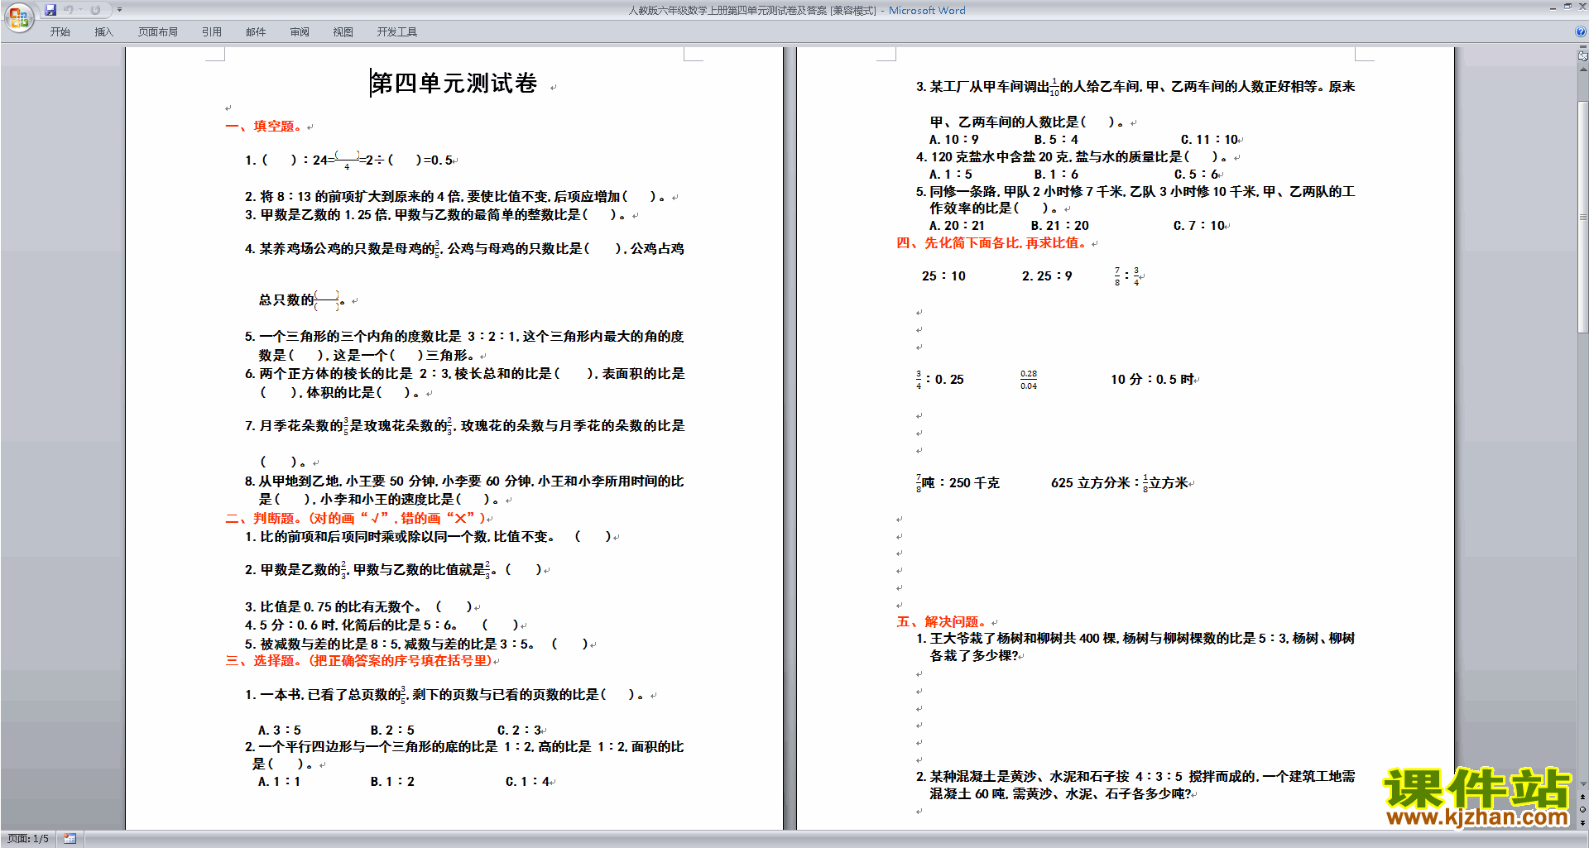Click option B. 2∶5 in question 1
Image resolution: width=1589 pixels, height=848 pixels.
(x=392, y=731)
